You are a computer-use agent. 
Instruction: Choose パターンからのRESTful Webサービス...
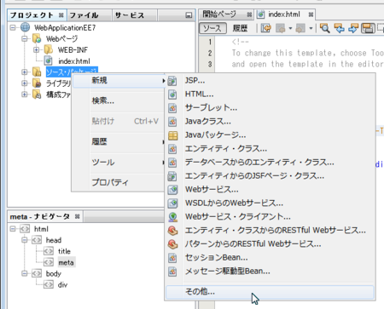[x=270, y=244]
